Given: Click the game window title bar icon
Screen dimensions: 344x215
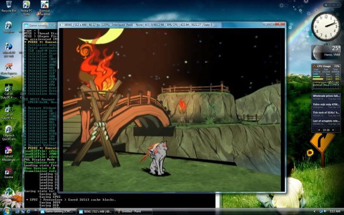Looking at the screenshot, I should click(x=61, y=25).
